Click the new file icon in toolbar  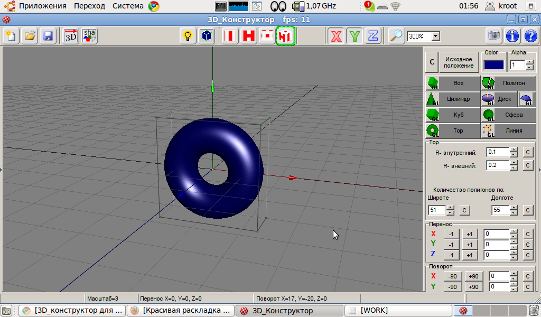pyautogui.click(x=11, y=36)
